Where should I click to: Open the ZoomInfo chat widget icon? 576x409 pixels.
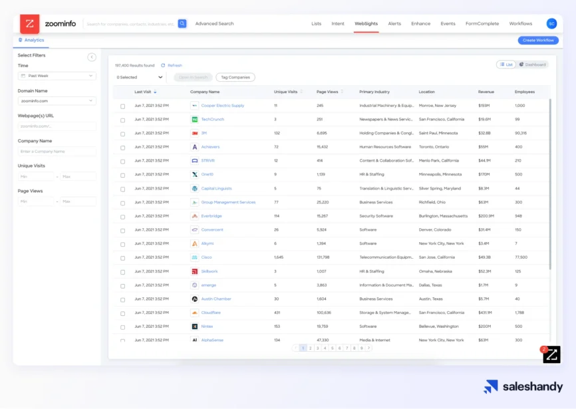pyautogui.click(x=551, y=354)
